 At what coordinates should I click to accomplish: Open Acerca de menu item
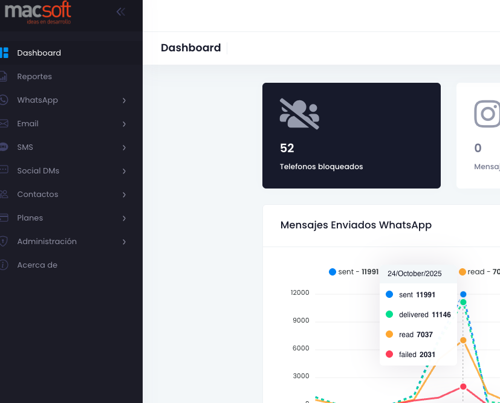point(71,265)
